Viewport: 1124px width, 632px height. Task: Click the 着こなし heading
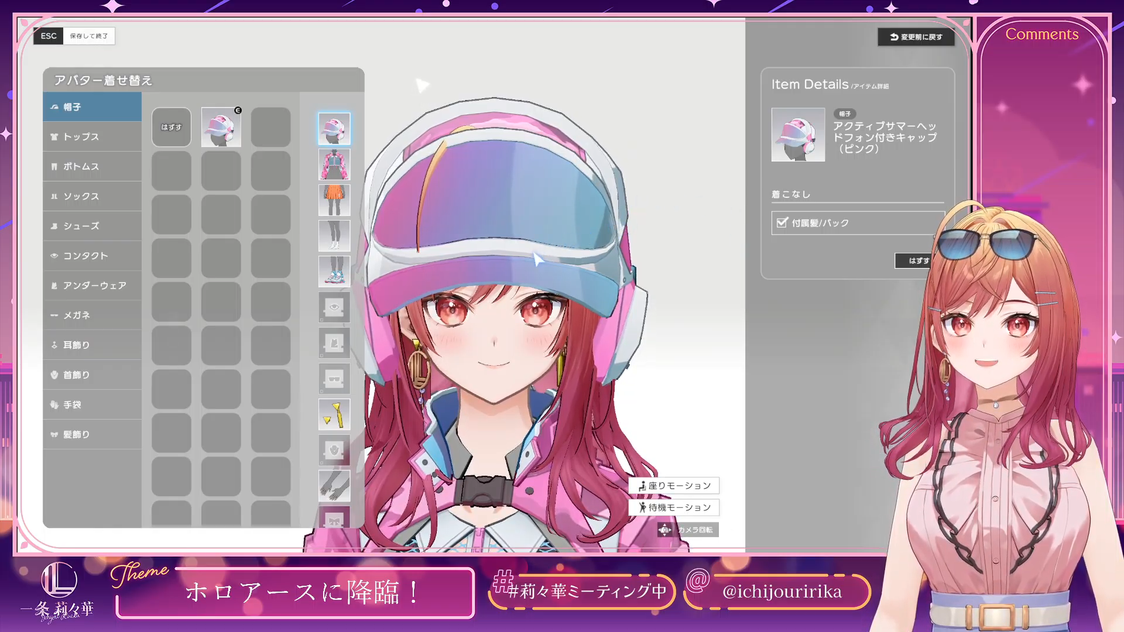(791, 194)
